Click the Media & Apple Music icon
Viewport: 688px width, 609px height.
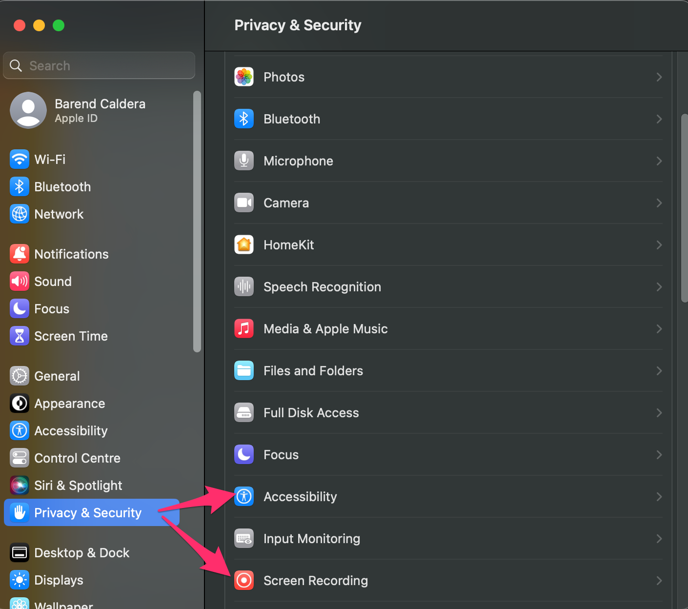(244, 329)
